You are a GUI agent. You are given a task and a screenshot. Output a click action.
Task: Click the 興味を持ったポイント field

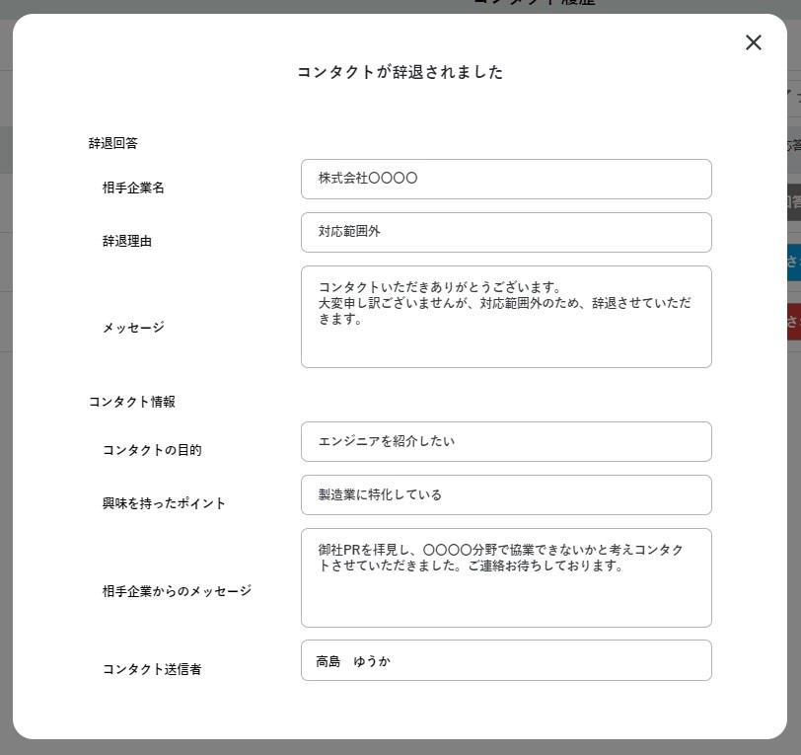pyautogui.click(x=506, y=494)
